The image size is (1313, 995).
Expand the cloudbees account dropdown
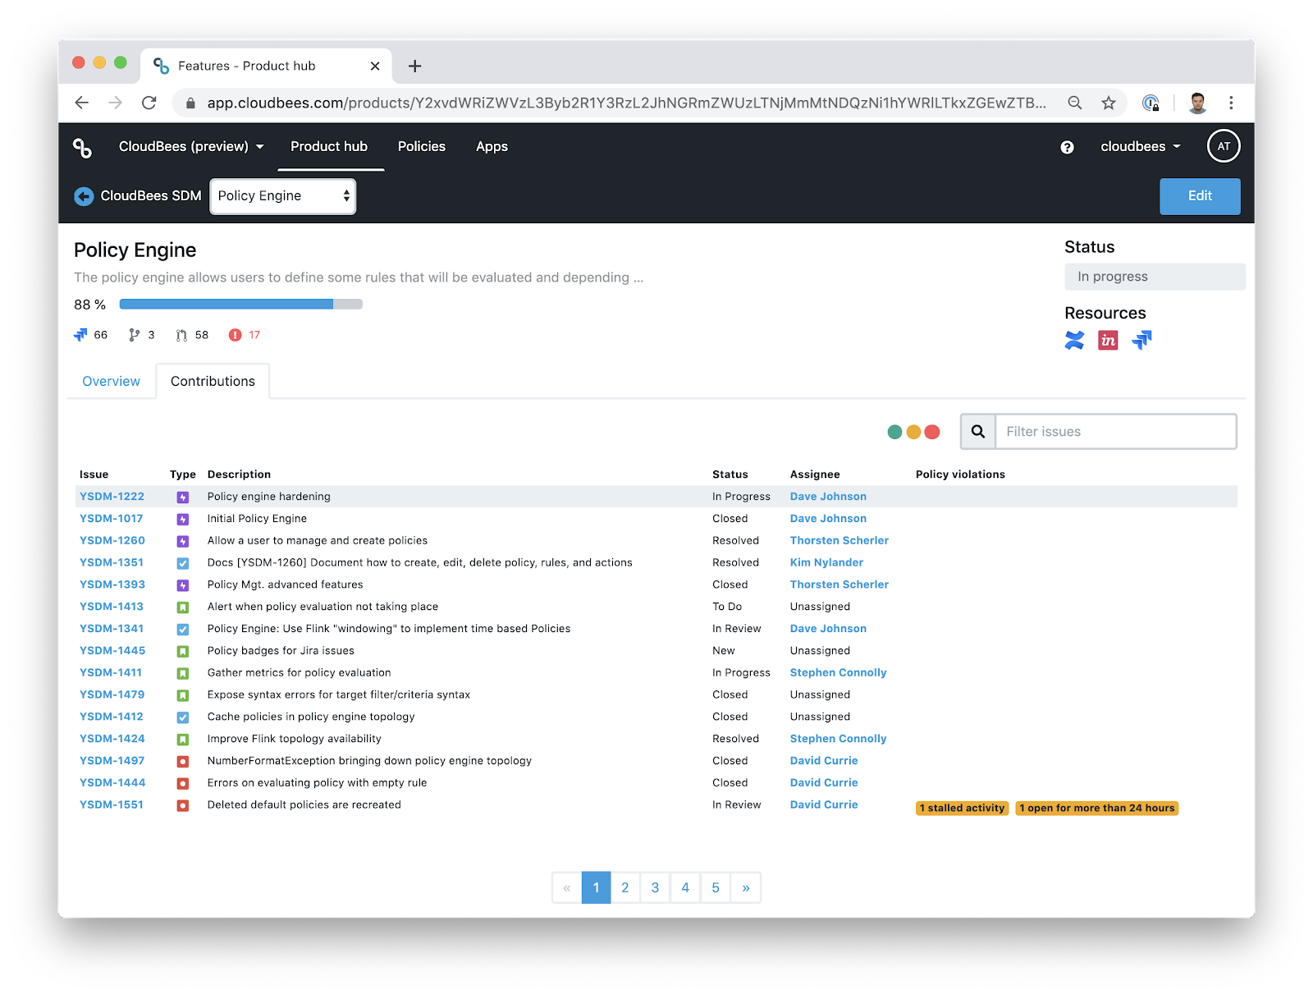[1141, 147]
